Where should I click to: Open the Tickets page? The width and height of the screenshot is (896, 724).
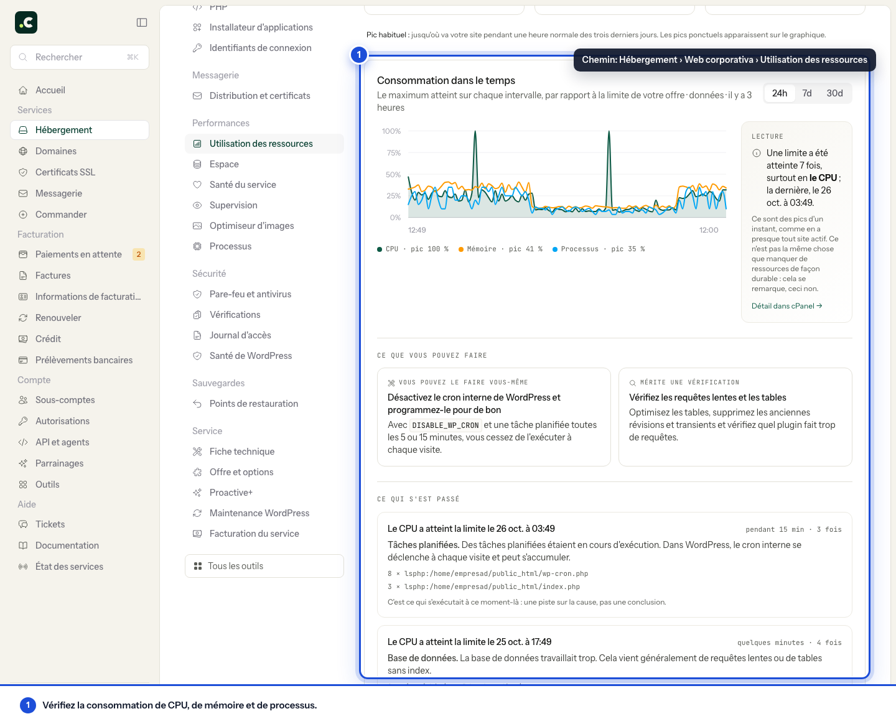[x=80, y=524]
